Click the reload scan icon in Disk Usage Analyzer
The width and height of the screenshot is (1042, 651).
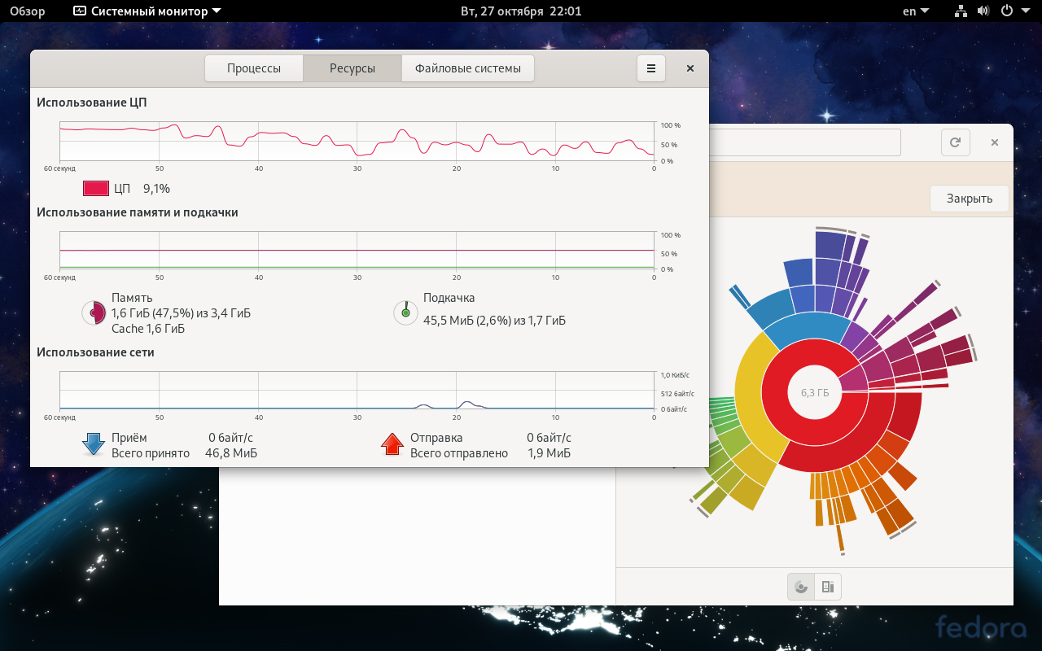pyautogui.click(x=955, y=142)
